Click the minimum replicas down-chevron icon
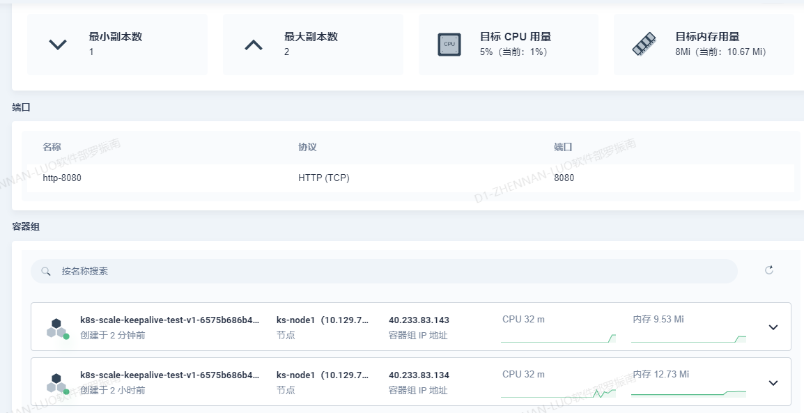This screenshot has height=413, width=804. 58,45
